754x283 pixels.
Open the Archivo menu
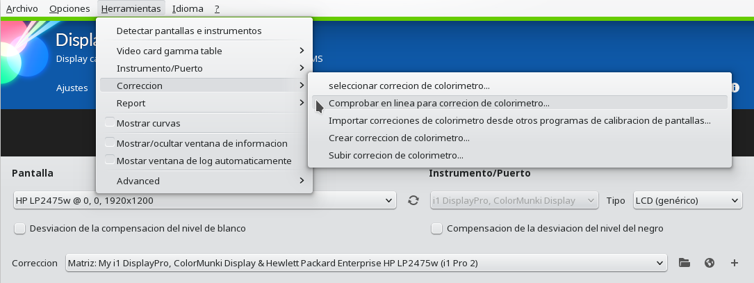(22, 8)
